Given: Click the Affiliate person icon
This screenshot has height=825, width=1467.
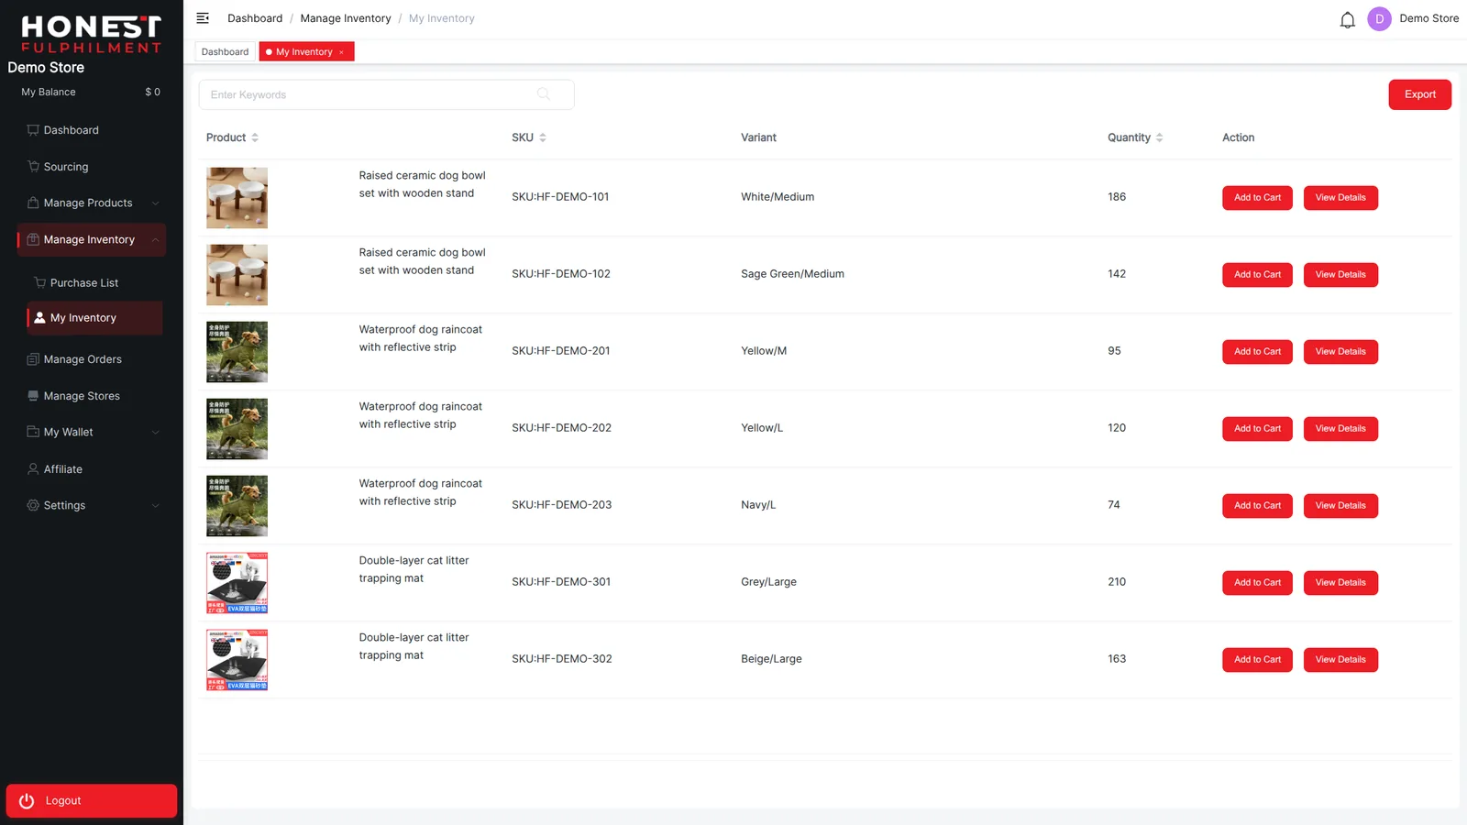Looking at the screenshot, I should (x=33, y=468).
